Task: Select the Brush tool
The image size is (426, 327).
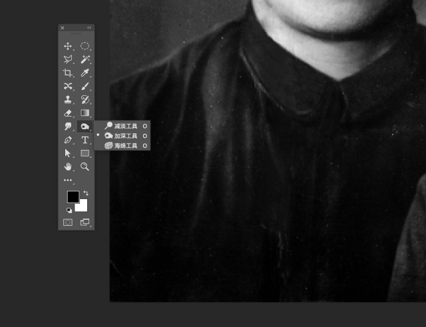Action: click(x=85, y=86)
